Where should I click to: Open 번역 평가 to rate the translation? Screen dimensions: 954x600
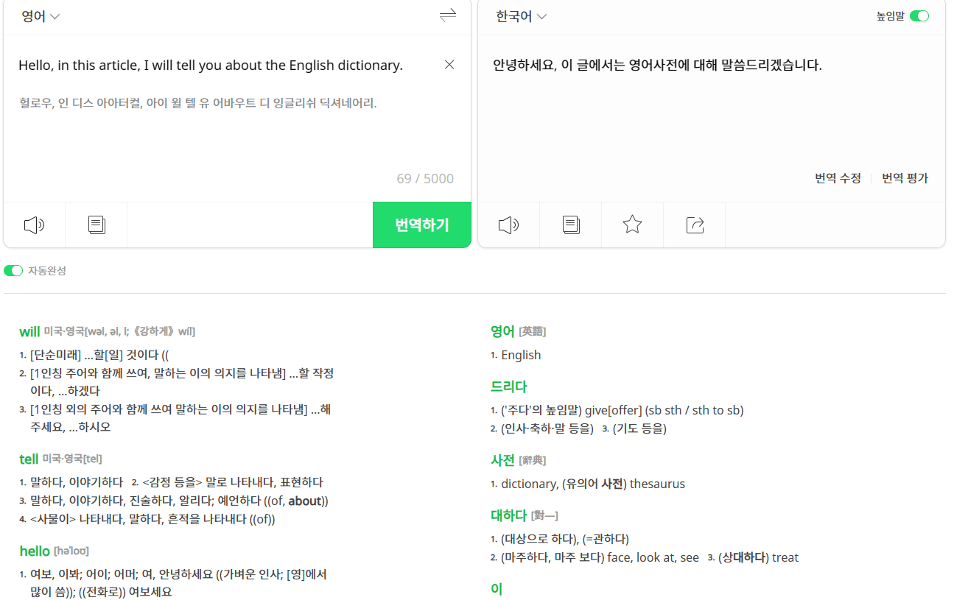coord(905,178)
